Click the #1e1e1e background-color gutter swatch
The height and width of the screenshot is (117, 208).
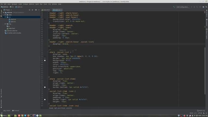click(45, 19)
